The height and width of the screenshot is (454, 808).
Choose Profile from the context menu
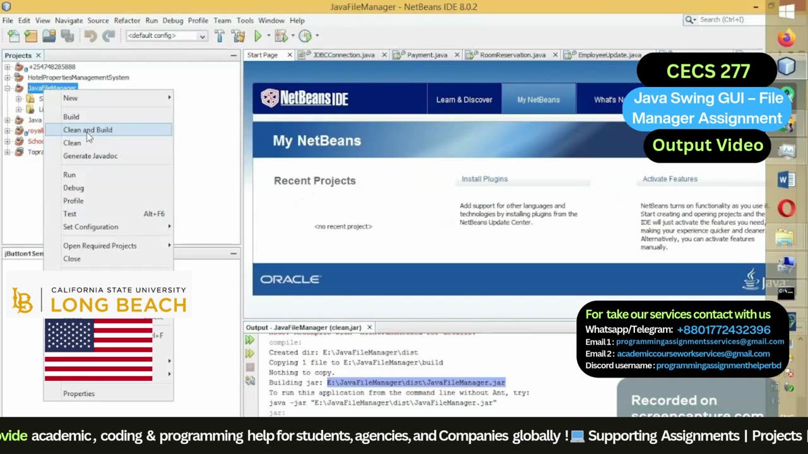(x=109, y=201)
